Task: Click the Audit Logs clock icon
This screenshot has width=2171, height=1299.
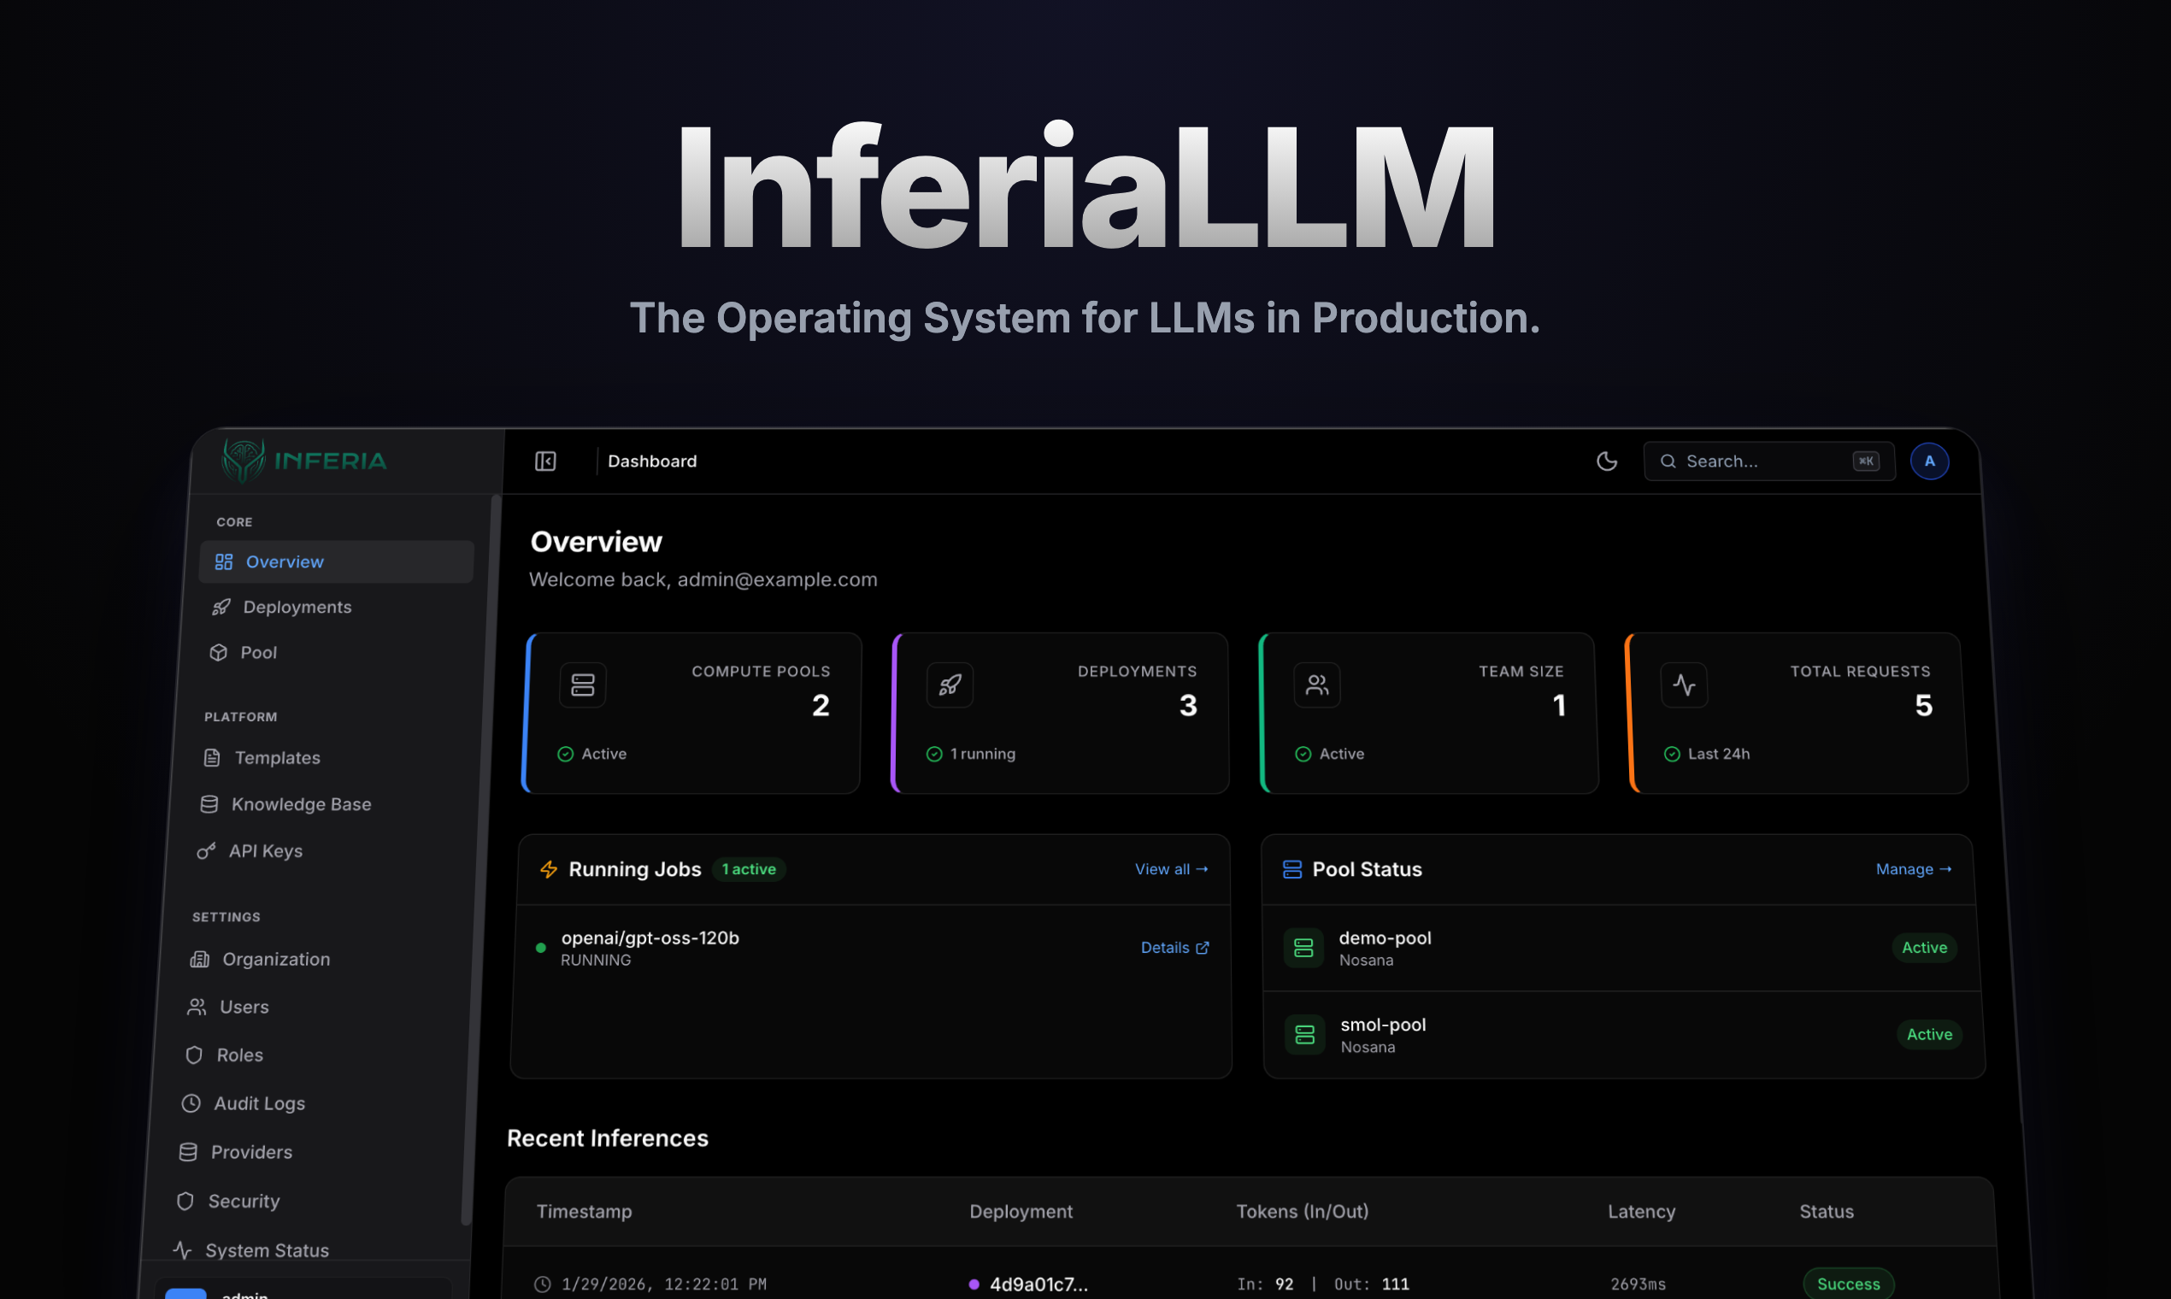Action: (x=191, y=1103)
